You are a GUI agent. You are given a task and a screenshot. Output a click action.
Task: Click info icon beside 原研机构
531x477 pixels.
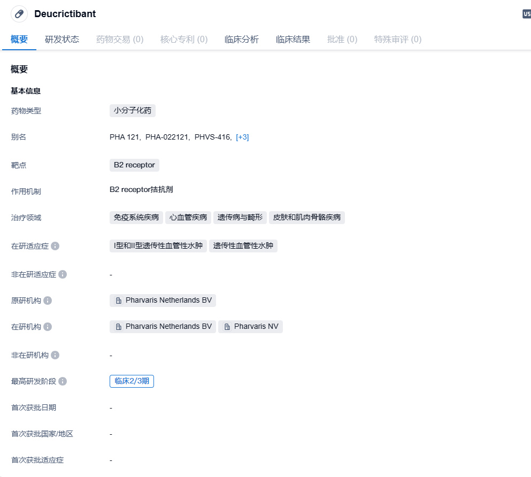click(x=48, y=301)
